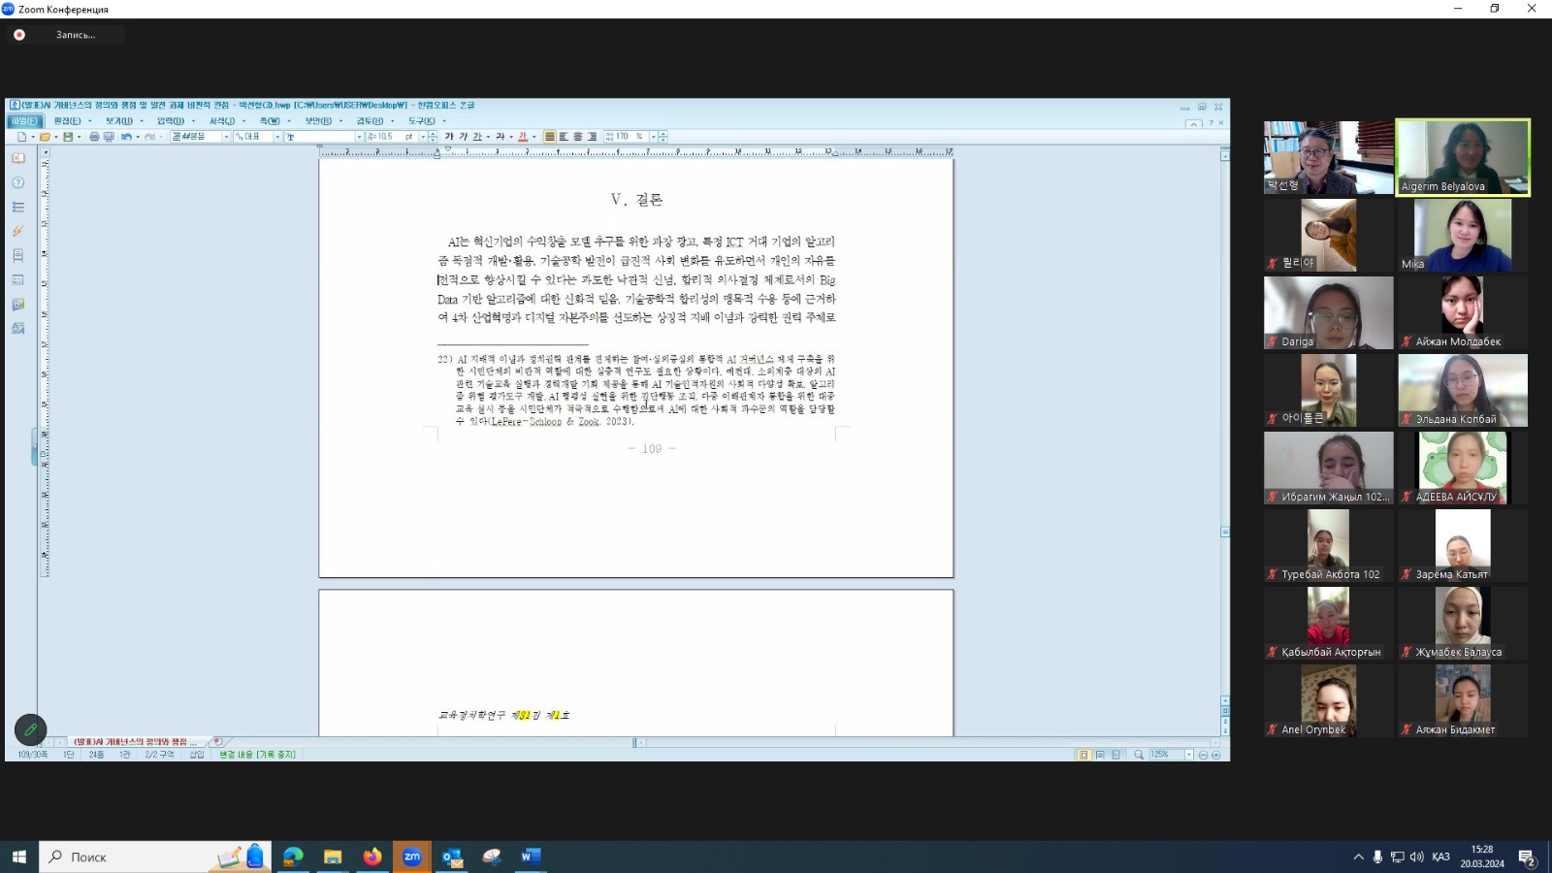Screen dimensions: 1552x873
Task: Toggle underline text formatting (underlined 가)
Action: [476, 137]
